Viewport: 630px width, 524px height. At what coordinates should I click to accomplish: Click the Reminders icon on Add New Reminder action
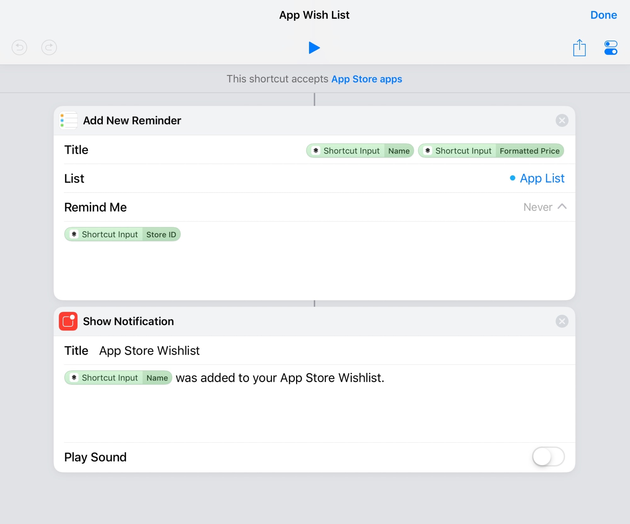68,121
